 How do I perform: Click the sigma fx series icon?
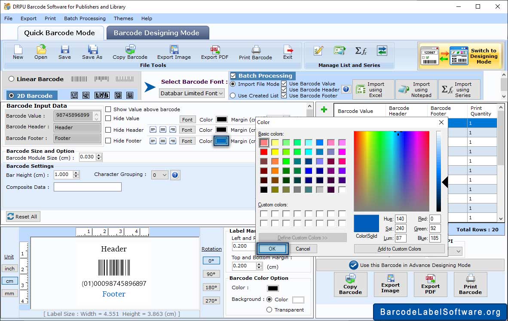pos(361,51)
